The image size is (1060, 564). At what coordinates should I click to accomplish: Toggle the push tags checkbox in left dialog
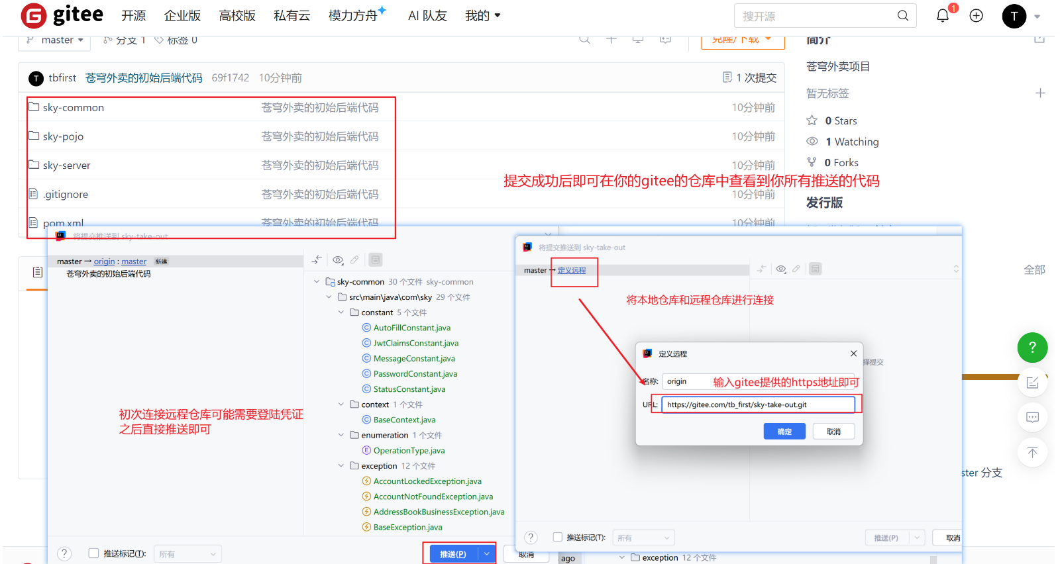click(93, 553)
